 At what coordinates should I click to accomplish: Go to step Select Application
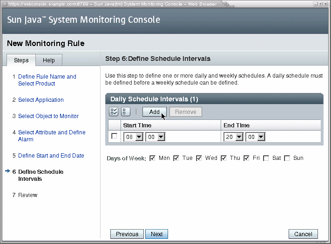[x=41, y=99]
